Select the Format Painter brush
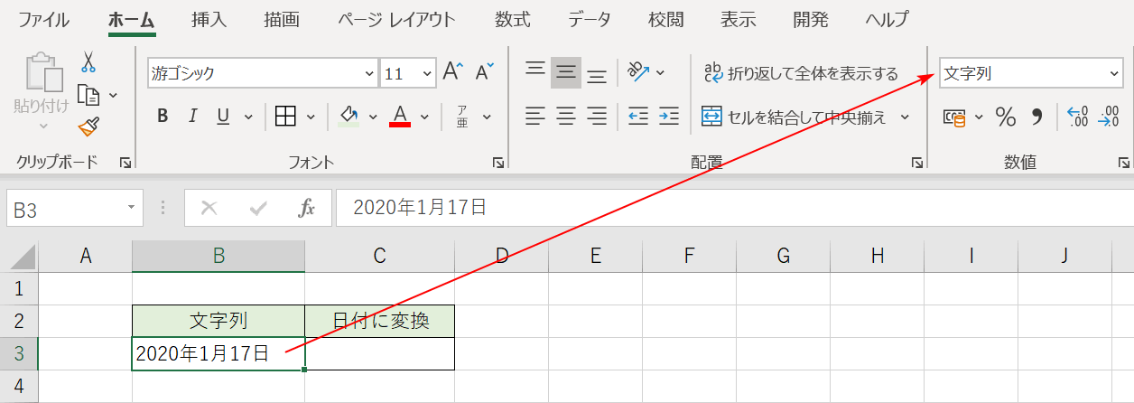 tap(88, 127)
